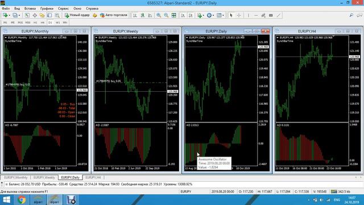Open the Navigator panel icon
The height and width of the screenshot is (205, 364).
[x=42, y=15]
